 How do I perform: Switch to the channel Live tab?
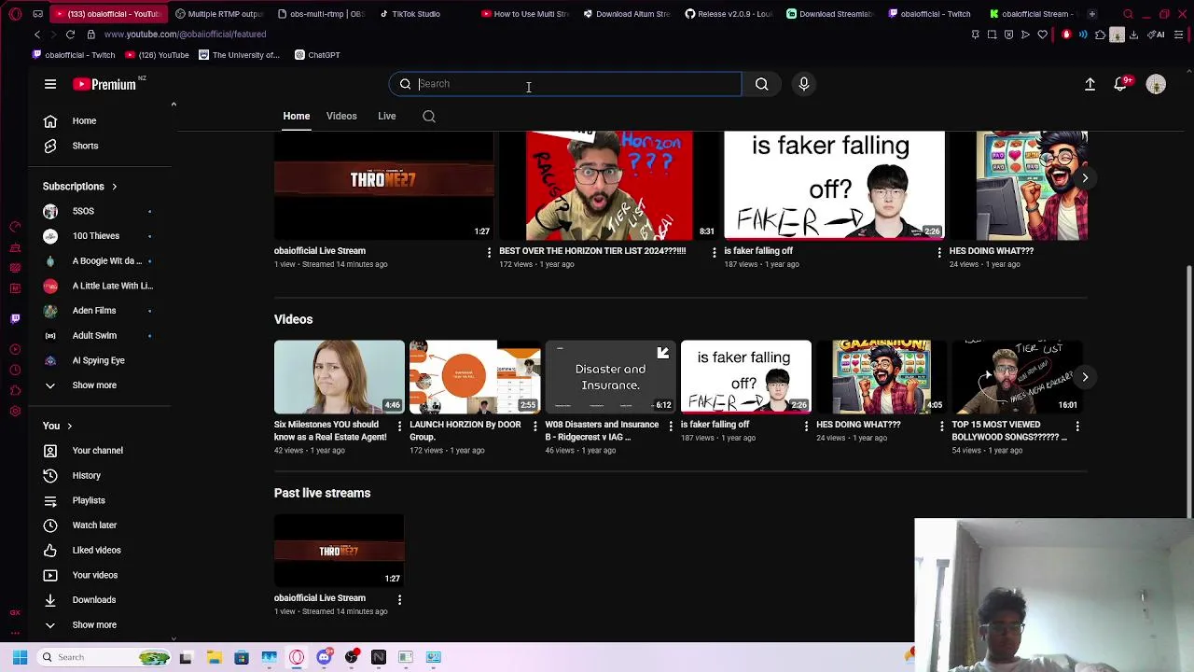coord(387,117)
